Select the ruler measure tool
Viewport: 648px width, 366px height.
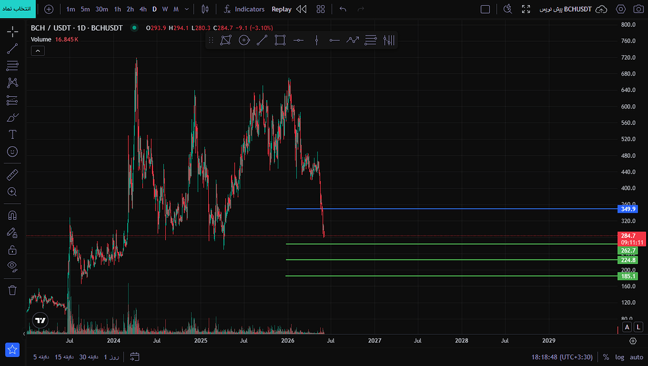click(x=13, y=175)
